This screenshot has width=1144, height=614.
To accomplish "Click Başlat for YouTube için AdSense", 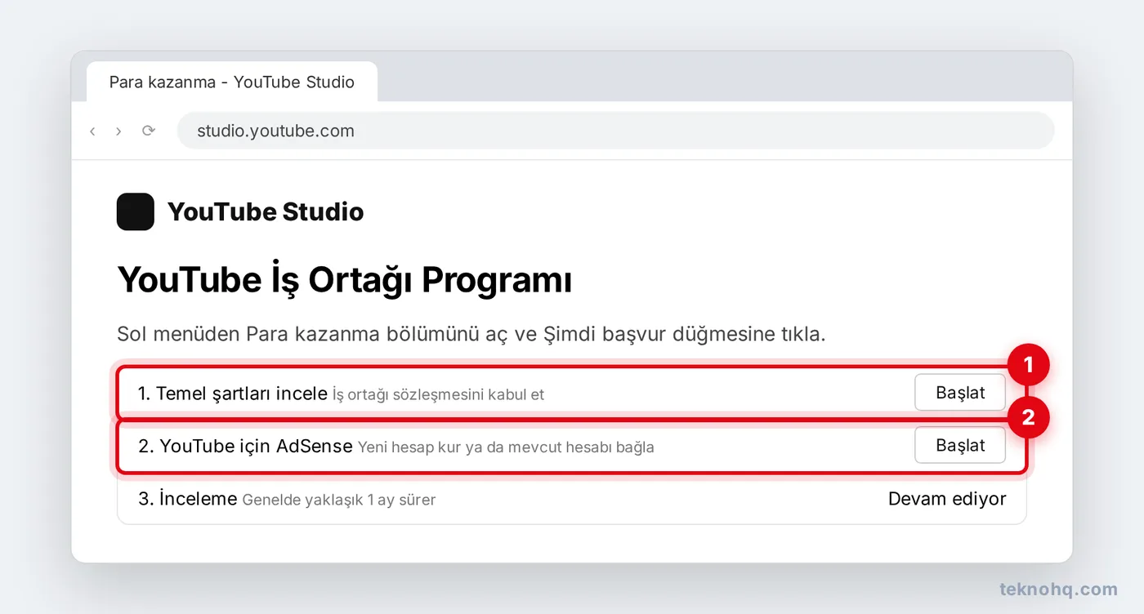I will pos(960,446).
